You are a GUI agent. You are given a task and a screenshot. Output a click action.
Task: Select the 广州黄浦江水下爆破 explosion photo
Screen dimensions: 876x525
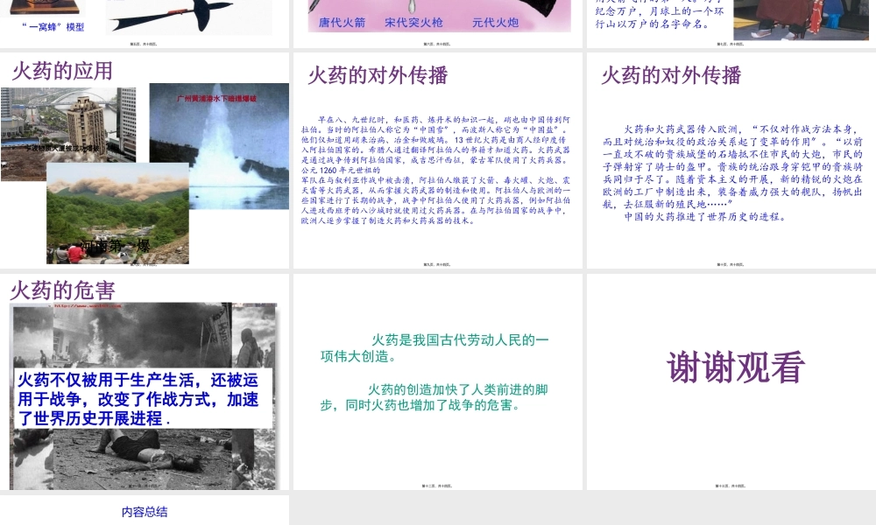pos(217,122)
